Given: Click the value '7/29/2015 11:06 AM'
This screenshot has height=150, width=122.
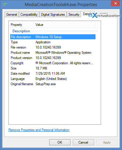Looking at the screenshot, I should pyautogui.click(x=50, y=74).
